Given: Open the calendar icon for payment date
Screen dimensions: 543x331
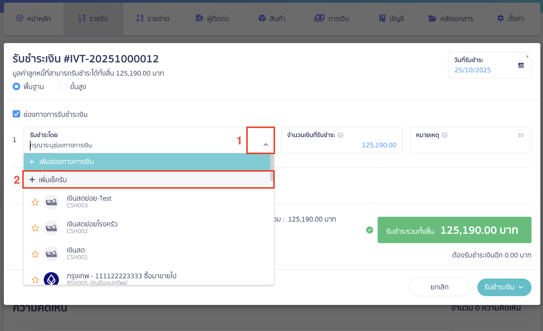Looking at the screenshot, I should [x=521, y=65].
